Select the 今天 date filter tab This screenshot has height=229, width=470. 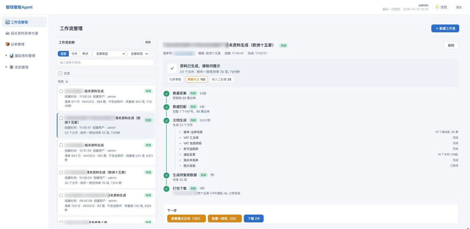(x=74, y=54)
